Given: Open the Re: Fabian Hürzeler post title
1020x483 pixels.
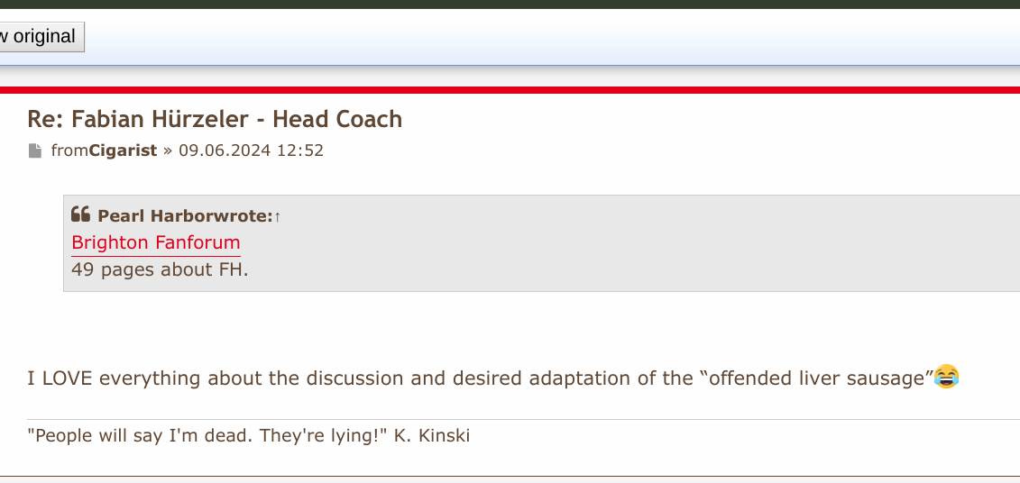Looking at the screenshot, I should click(x=215, y=120).
